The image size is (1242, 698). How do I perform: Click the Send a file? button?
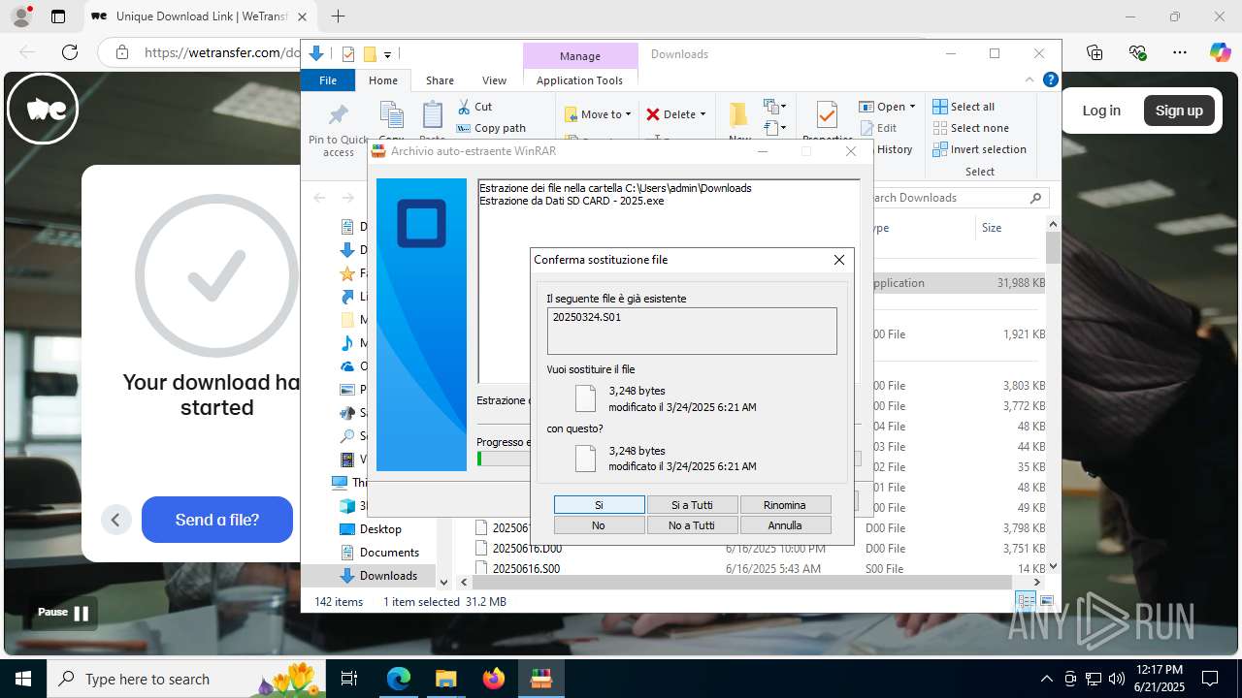pyautogui.click(x=217, y=520)
